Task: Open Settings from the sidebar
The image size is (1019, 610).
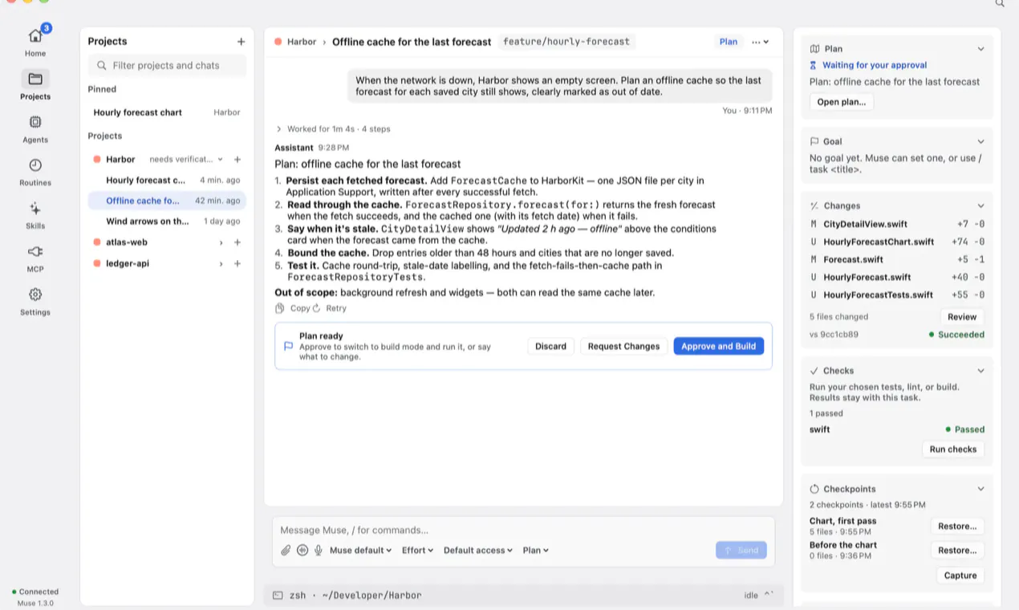Action: coord(35,301)
